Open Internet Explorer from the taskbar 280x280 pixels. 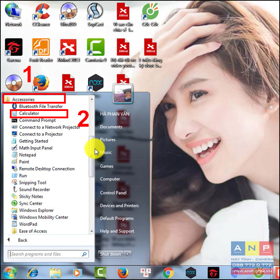coord(33,273)
